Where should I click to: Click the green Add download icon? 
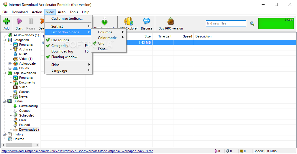coord(6,21)
